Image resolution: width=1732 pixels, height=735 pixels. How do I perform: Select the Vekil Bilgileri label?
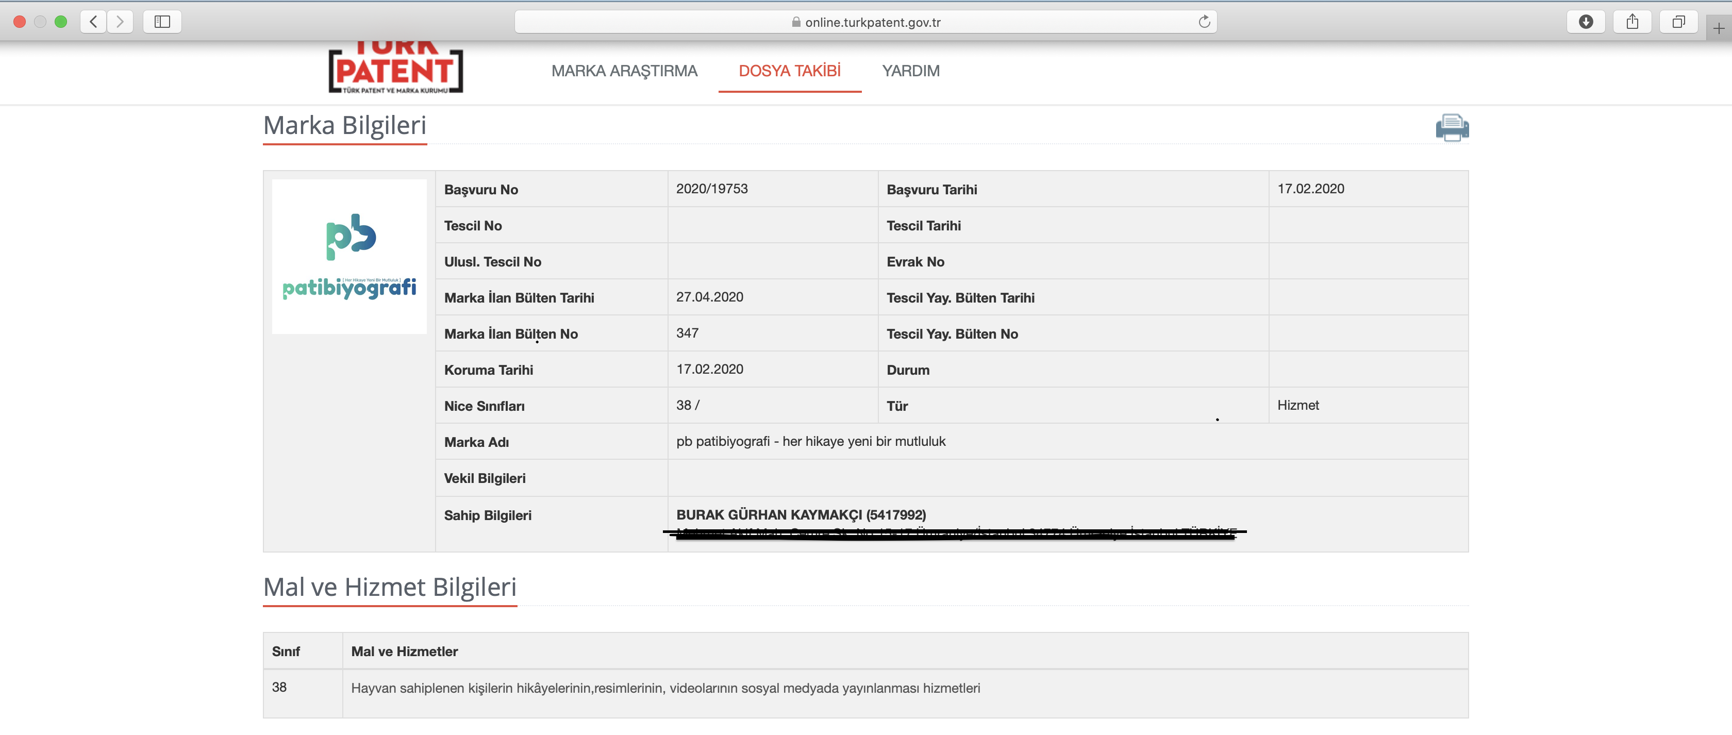point(485,478)
